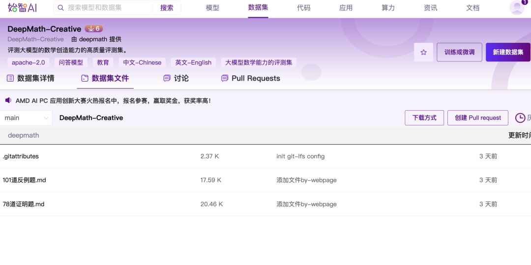531x265 pixels.
Task: Click the 创建 Pull request button
Action: pyautogui.click(x=478, y=118)
